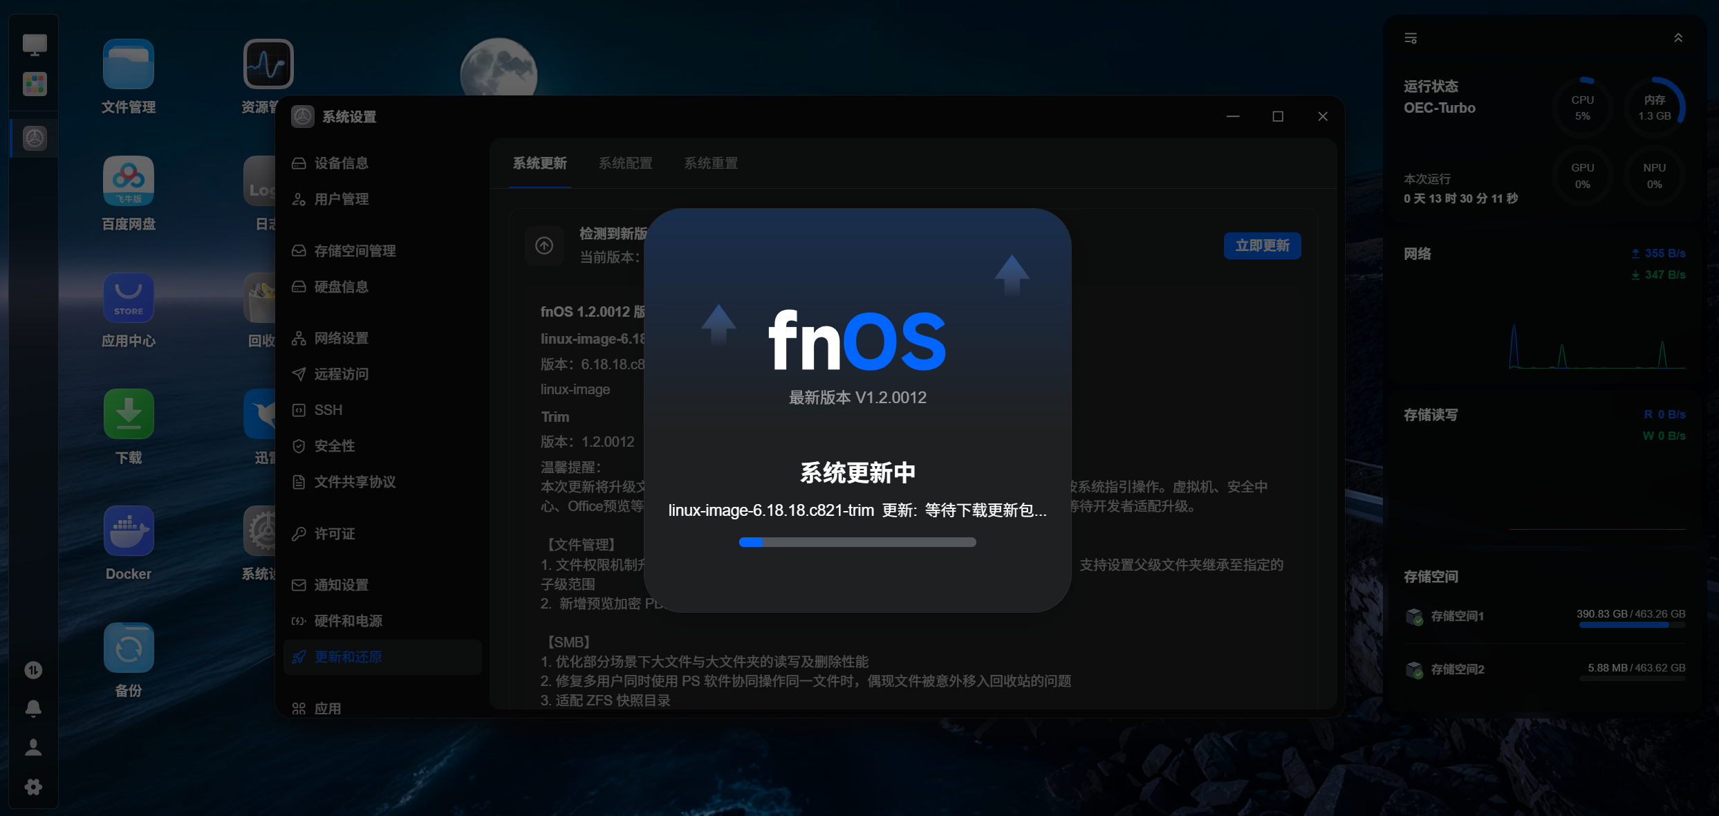1719x816 pixels.
Task: Open 网络设置 in settings sidebar
Action: (x=382, y=338)
